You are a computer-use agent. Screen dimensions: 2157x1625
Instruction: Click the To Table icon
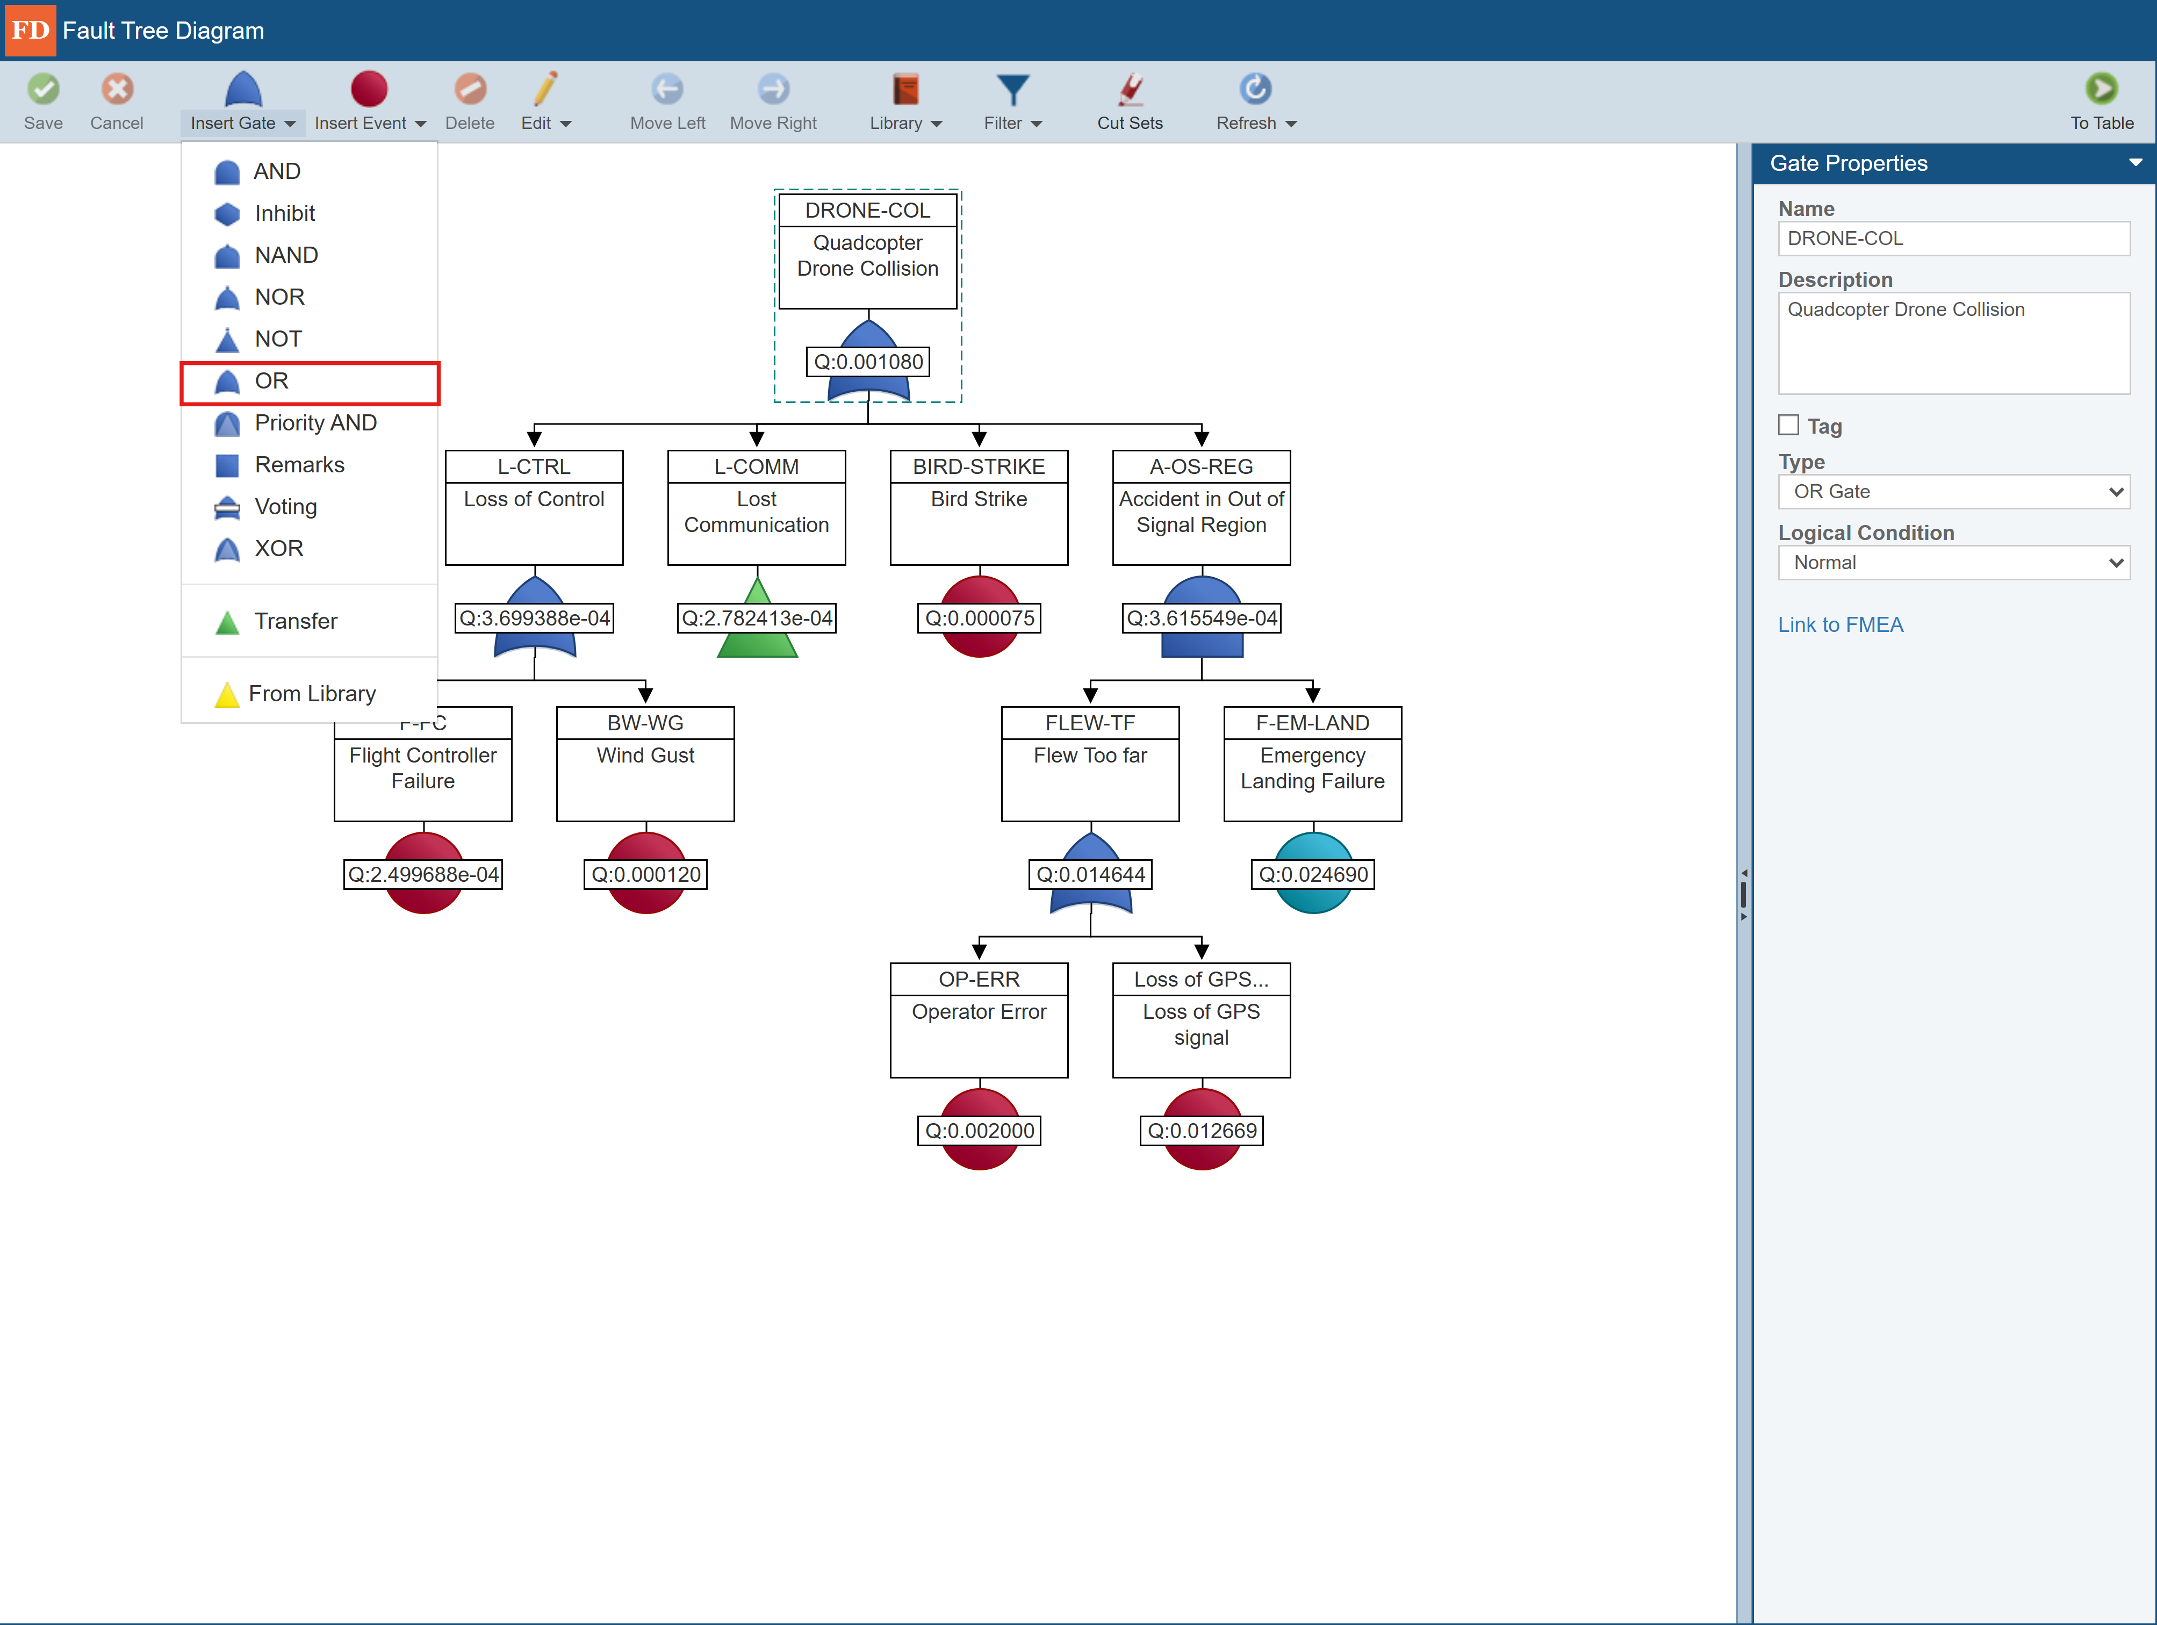[2102, 89]
